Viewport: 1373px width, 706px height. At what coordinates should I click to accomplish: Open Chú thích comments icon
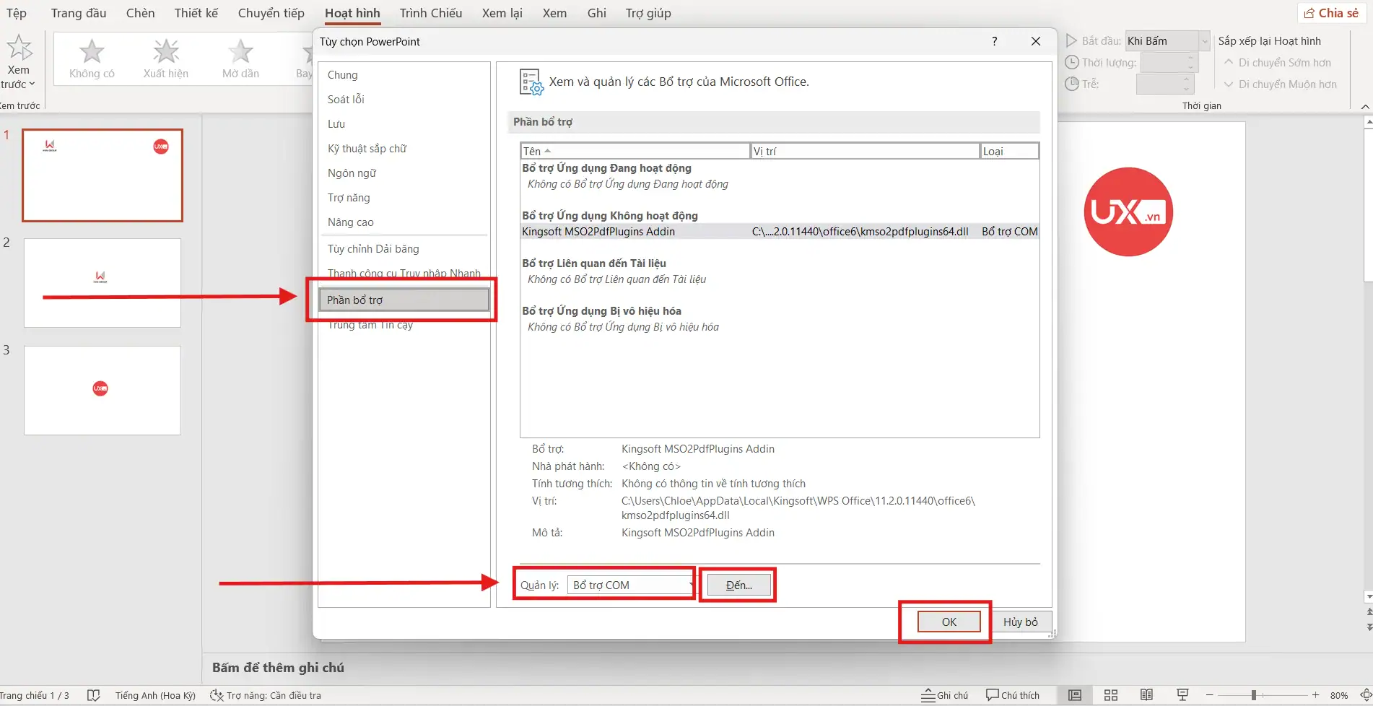click(1012, 694)
